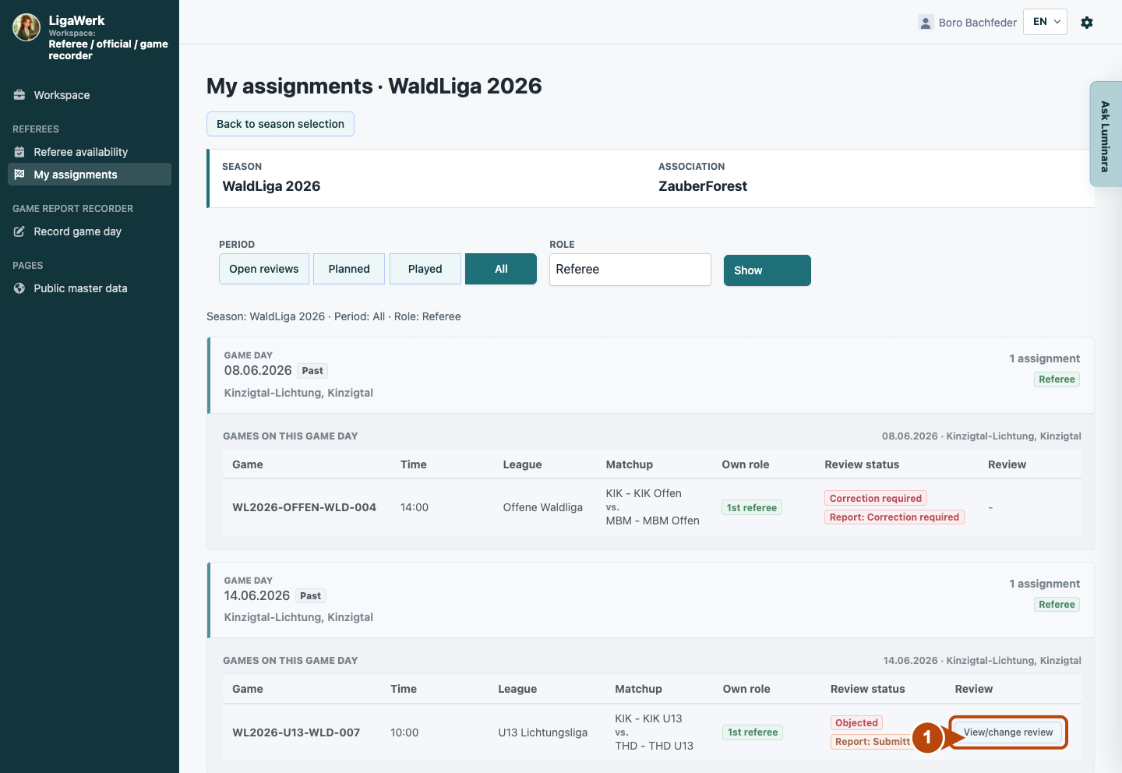Click game code WL2026-OFFEN-WLD-004
Screen dimensions: 1122x773
point(305,507)
